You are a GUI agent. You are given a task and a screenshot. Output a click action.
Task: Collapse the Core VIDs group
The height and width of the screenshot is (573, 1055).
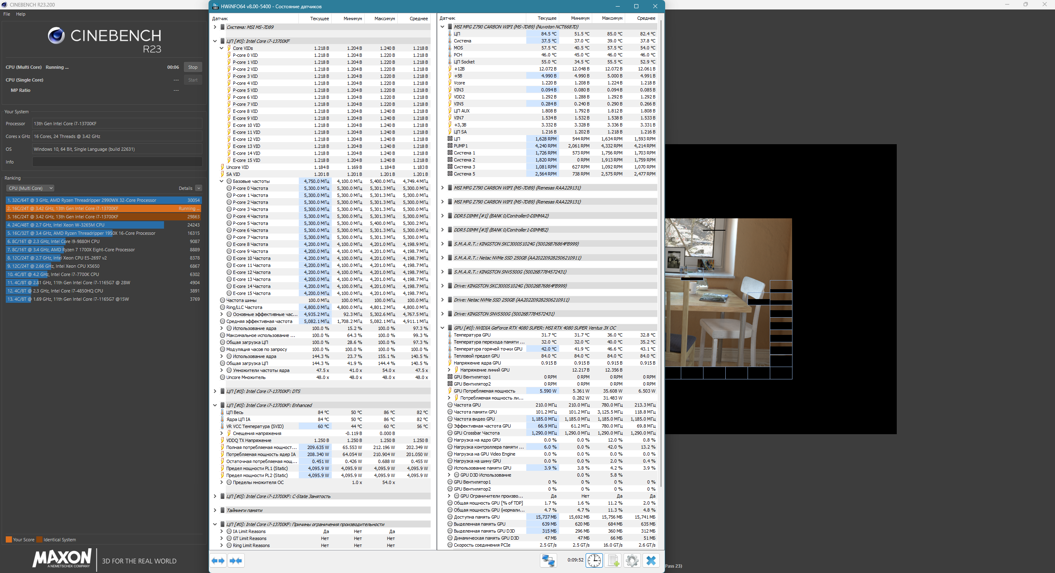[222, 48]
